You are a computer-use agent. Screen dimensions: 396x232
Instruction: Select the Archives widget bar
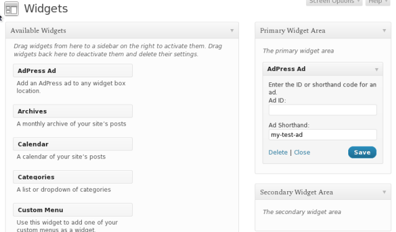73,111
